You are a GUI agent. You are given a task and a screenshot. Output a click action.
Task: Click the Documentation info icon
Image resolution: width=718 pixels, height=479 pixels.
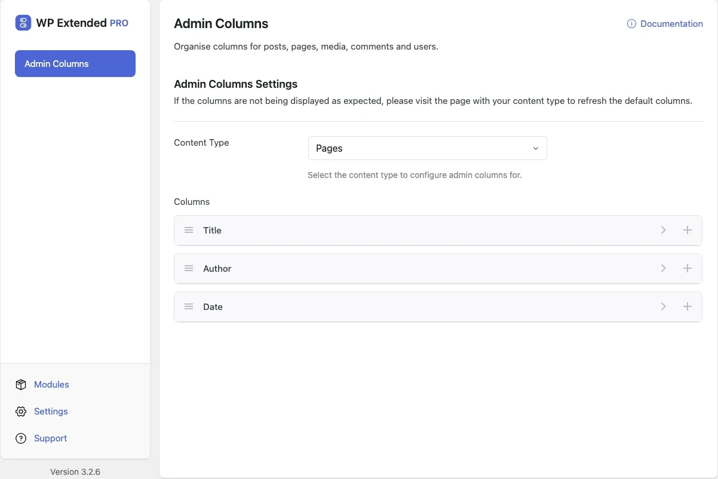coord(631,24)
